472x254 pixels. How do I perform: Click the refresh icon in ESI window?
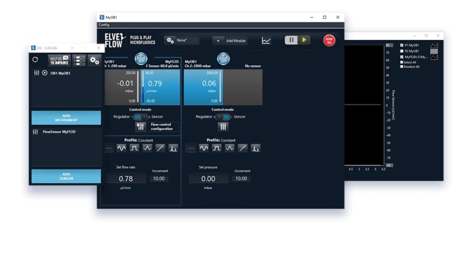[35, 59]
